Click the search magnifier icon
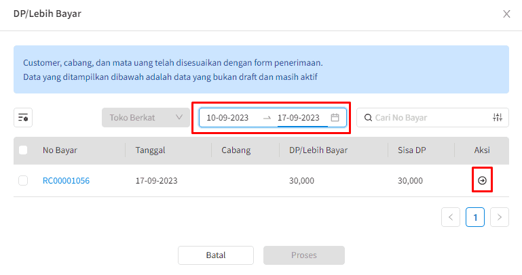 click(x=368, y=118)
